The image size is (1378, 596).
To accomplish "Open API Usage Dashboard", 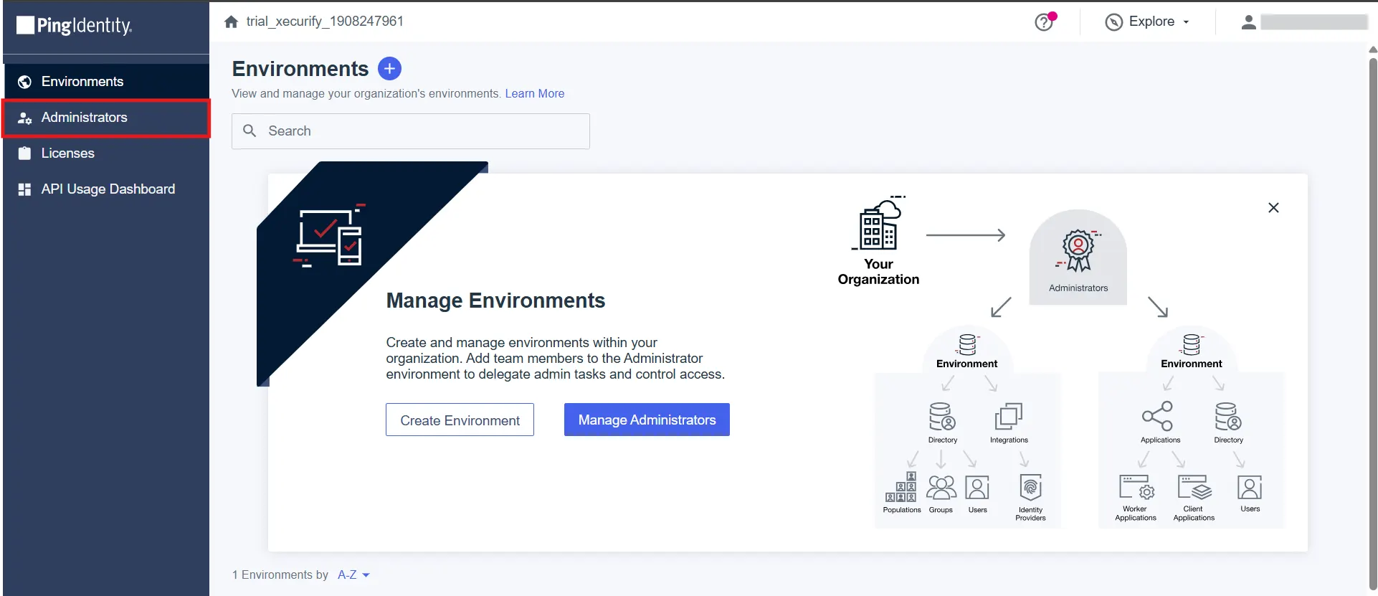I will [106, 189].
